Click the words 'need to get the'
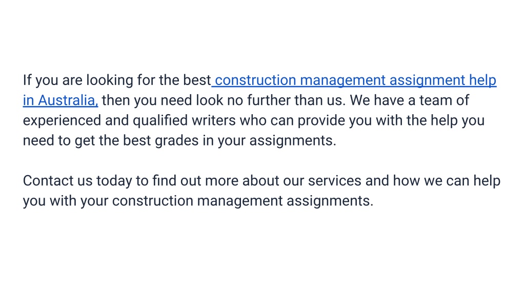Viewport: 525px width, 295px height. (71, 141)
